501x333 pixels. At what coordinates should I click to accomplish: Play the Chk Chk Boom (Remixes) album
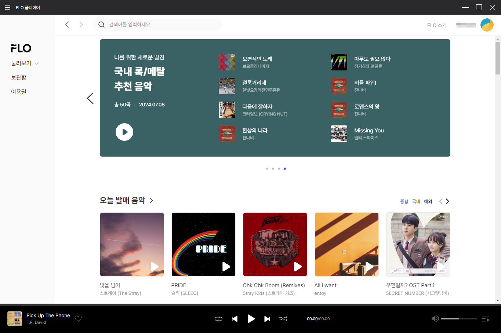[298, 267]
